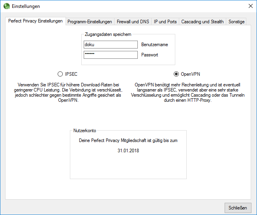Click the Passwort label

tap(150, 55)
